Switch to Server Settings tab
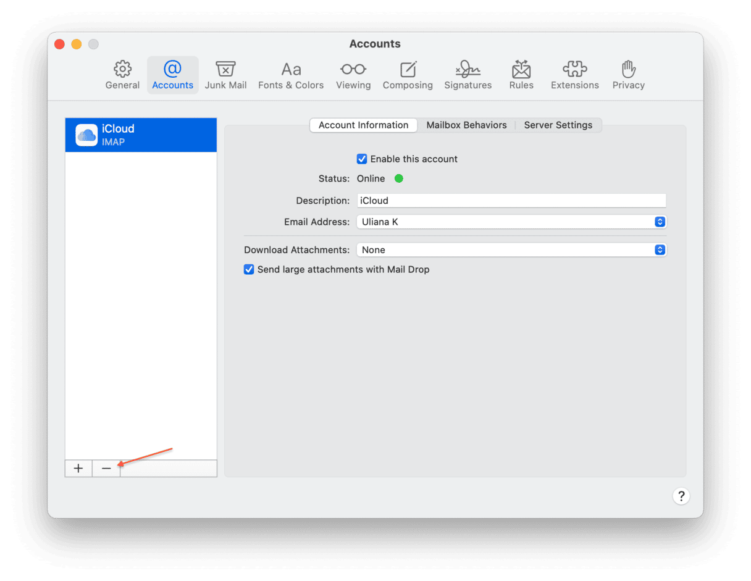751x581 pixels. (x=558, y=125)
